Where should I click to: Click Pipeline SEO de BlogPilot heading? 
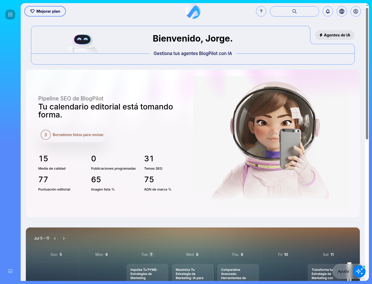(71, 98)
